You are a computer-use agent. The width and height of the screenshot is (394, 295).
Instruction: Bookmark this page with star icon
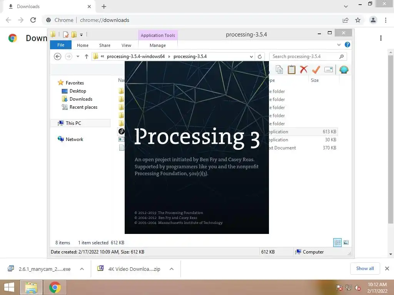click(x=358, y=20)
